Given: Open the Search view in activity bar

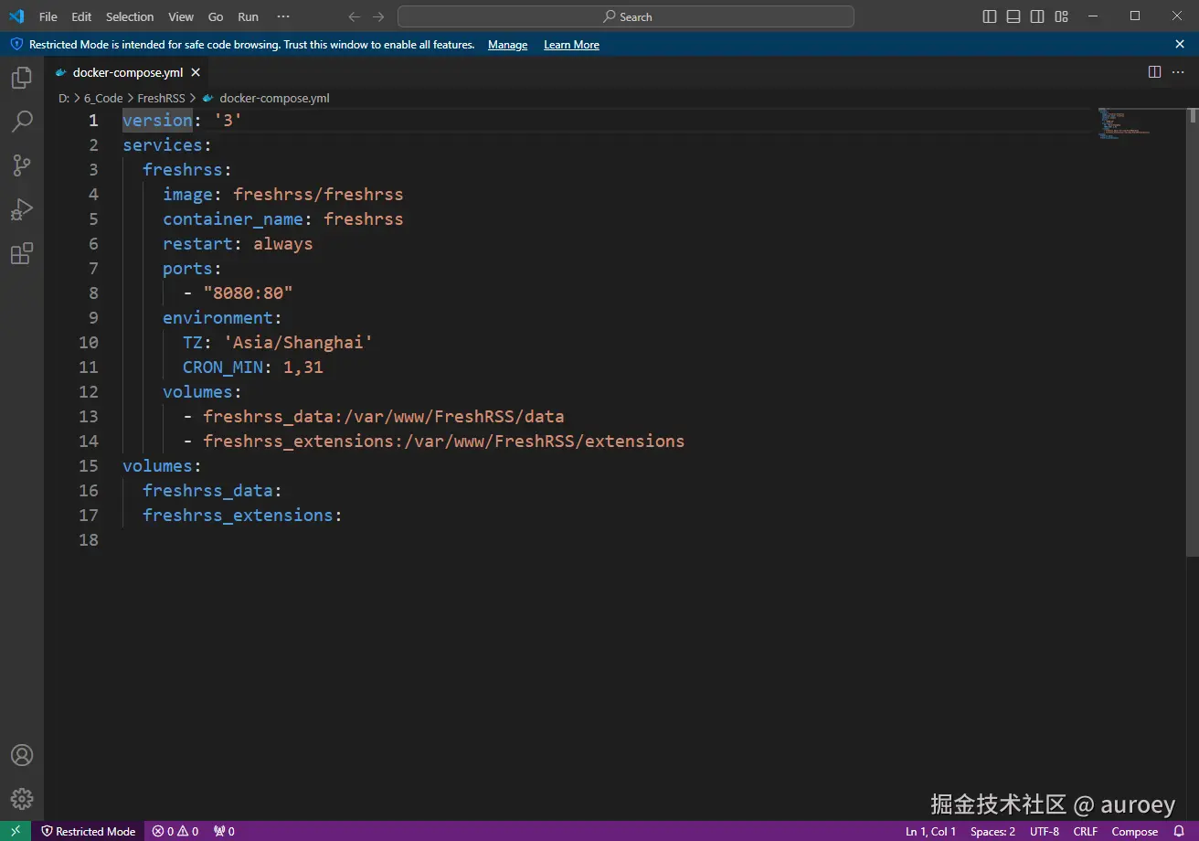Looking at the screenshot, I should (x=22, y=122).
